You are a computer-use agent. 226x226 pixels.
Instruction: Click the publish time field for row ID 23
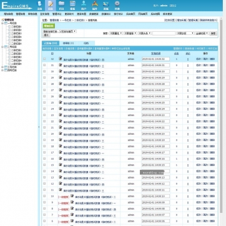[155, 115]
